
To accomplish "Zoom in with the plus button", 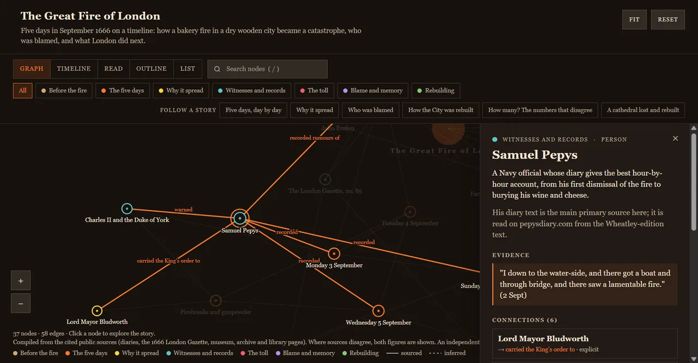I will click(21, 281).
